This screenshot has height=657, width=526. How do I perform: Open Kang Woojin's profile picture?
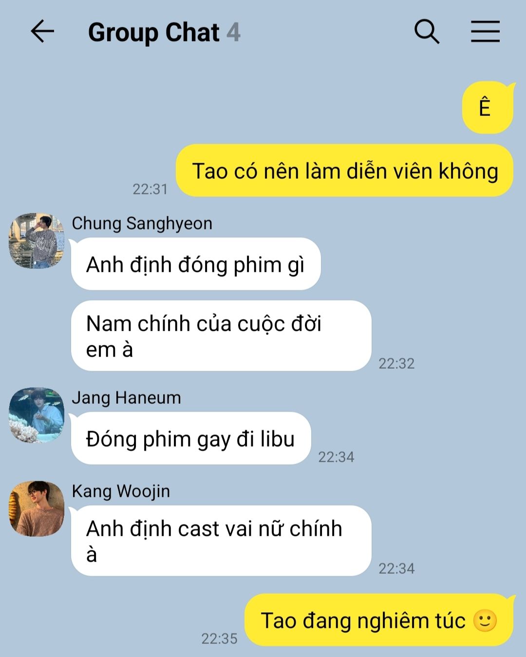[37, 509]
